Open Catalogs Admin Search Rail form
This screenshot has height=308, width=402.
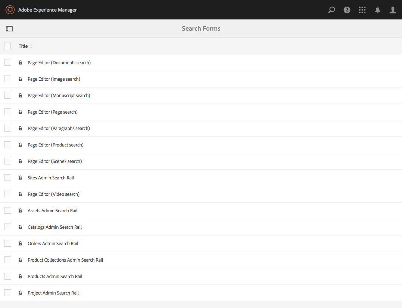54,227
